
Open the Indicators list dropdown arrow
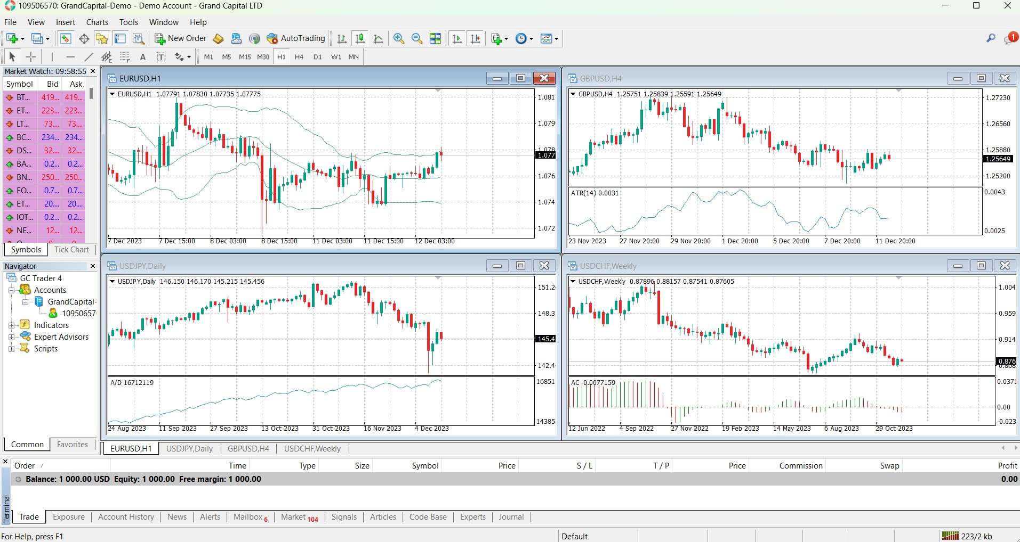(x=506, y=39)
